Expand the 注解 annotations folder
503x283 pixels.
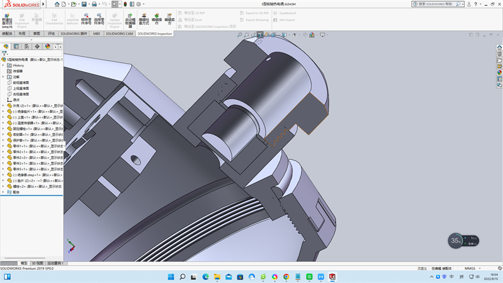click(3, 76)
